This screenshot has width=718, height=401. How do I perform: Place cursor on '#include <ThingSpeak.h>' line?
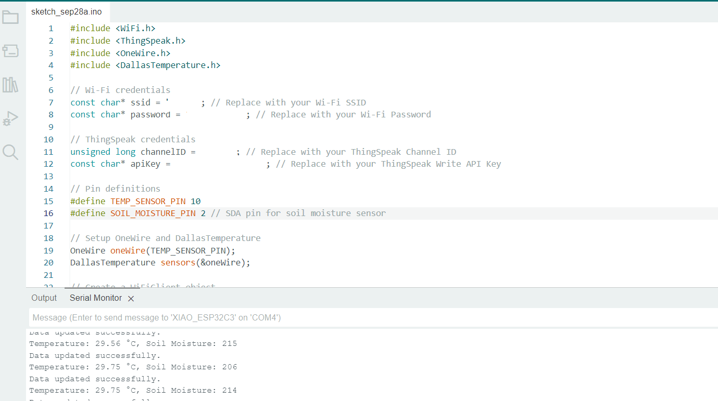click(x=128, y=41)
